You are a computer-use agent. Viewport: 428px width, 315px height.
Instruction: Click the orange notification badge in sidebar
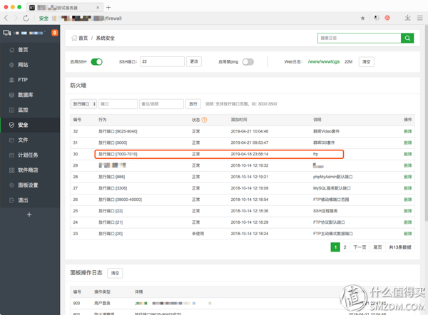click(x=55, y=33)
